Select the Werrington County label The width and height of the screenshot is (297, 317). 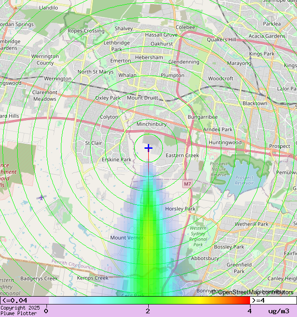[x=45, y=60]
